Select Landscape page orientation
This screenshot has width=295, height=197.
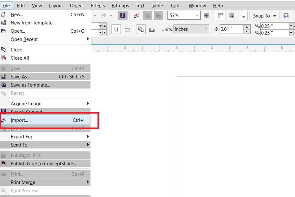127,30
